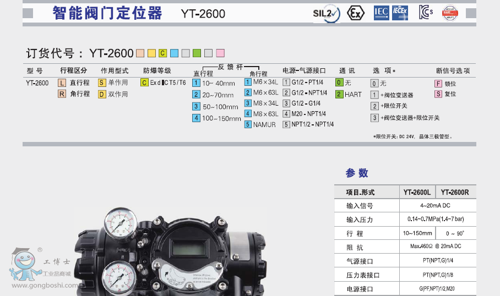Click the grey box beside G1/2-PT1/4
The image size is (500, 296).
click(286, 83)
